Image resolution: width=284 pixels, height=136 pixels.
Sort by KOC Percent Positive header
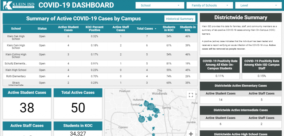pos(95,28)
